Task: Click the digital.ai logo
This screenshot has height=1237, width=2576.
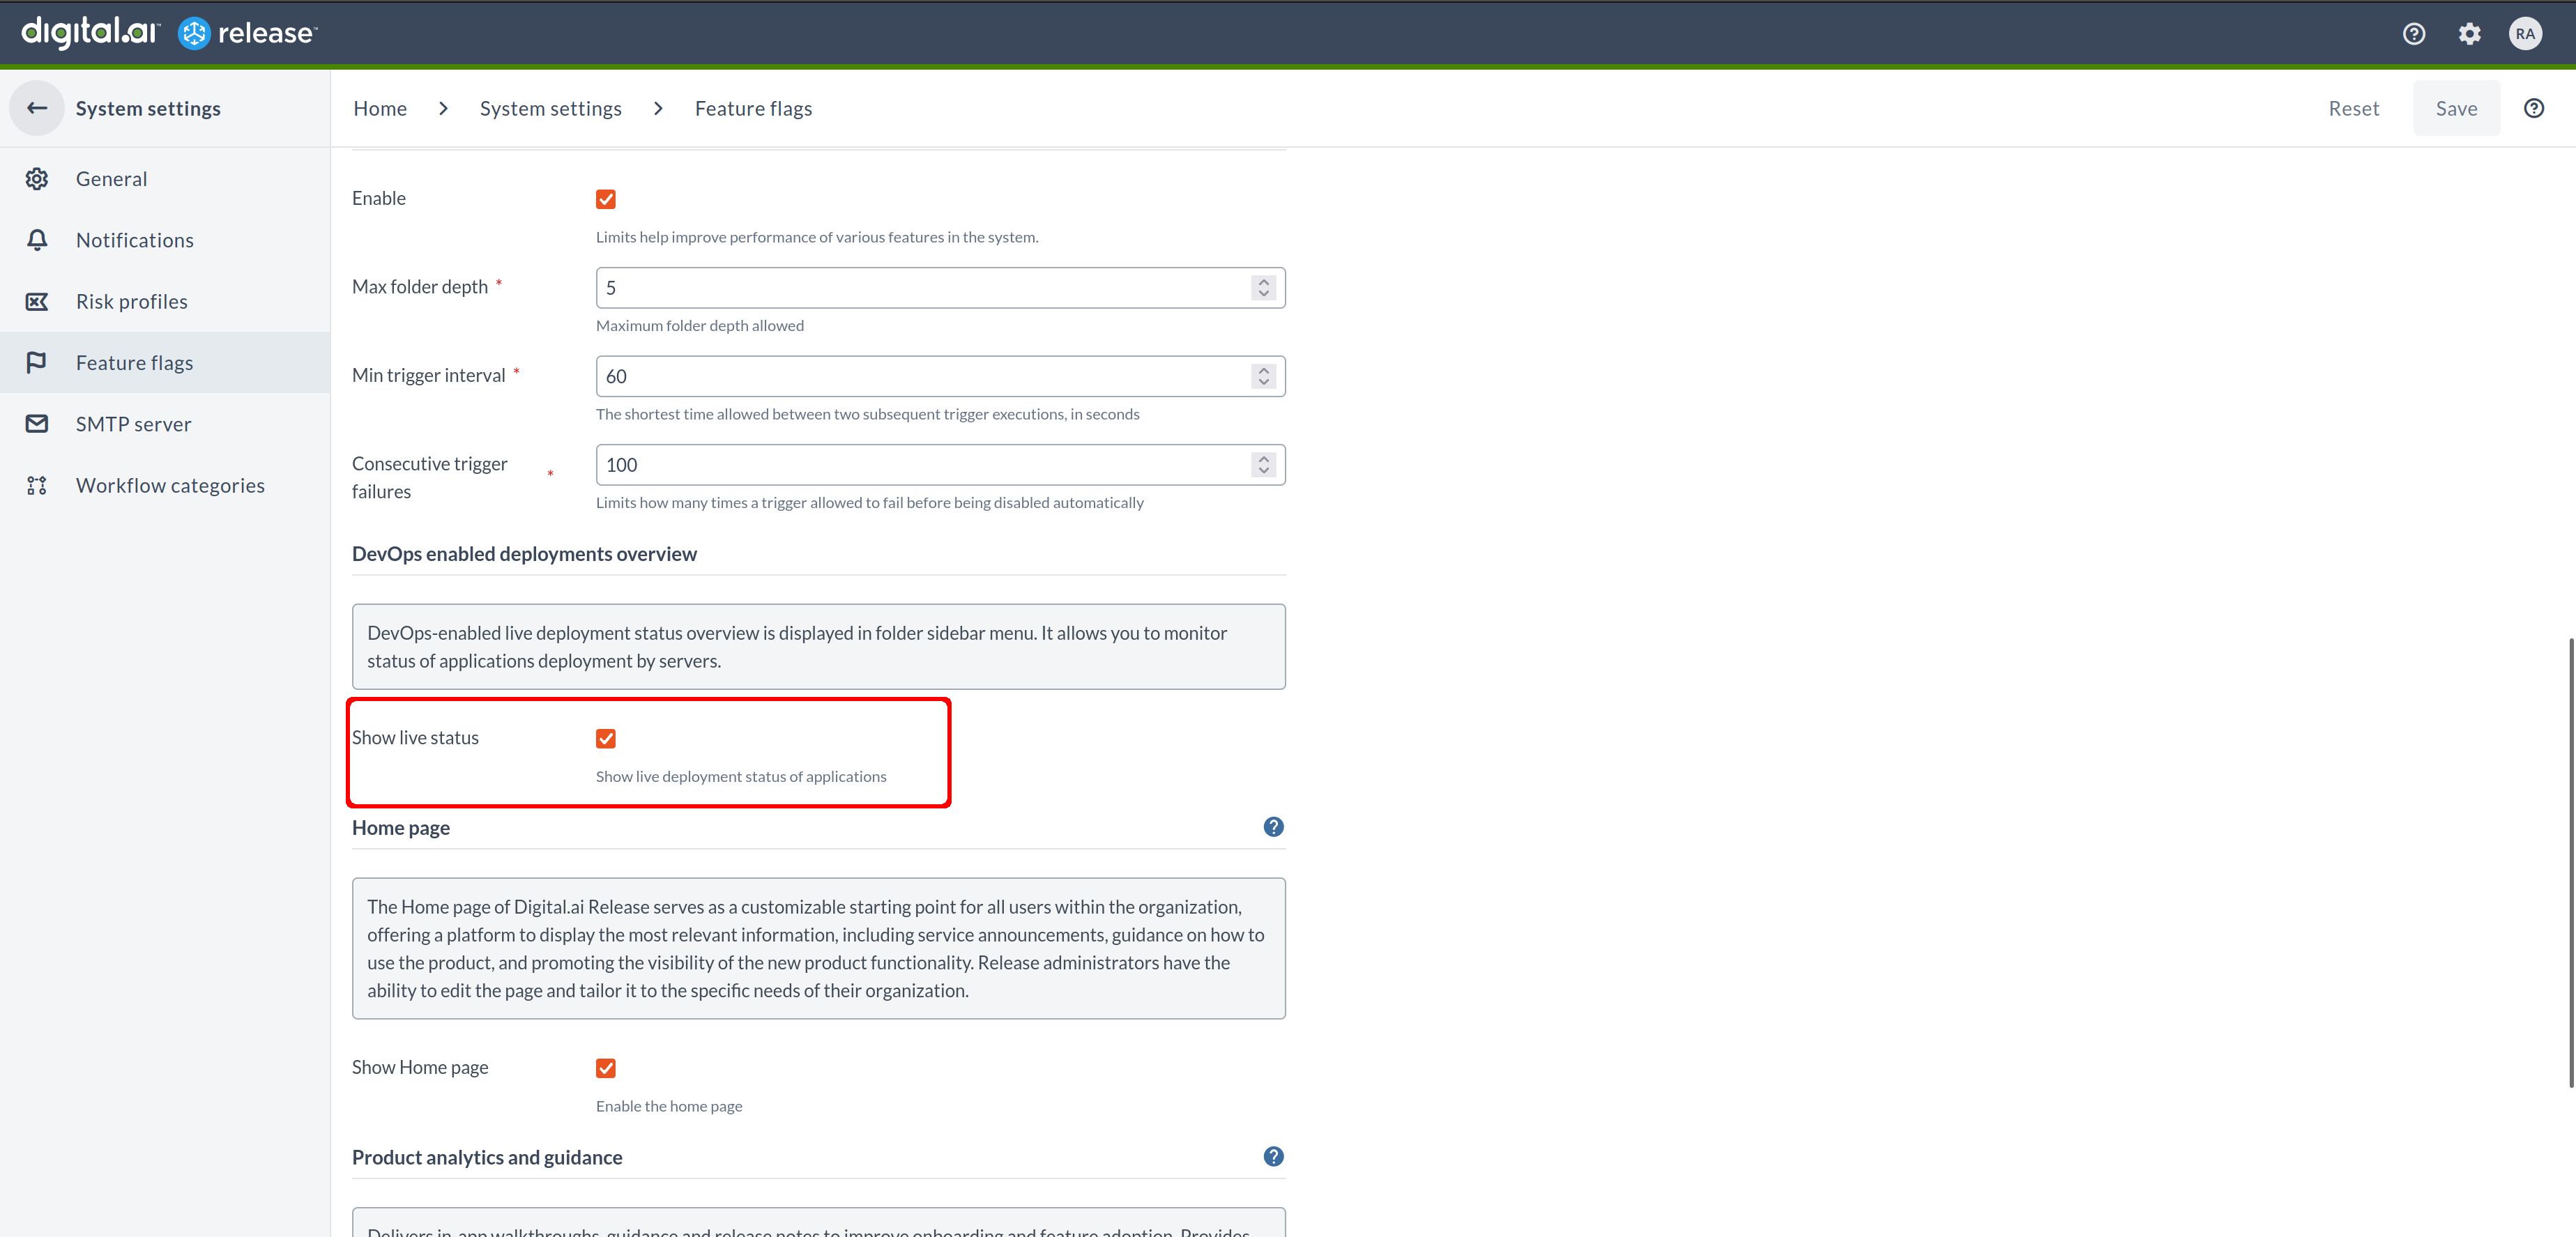Action: pos(90,32)
